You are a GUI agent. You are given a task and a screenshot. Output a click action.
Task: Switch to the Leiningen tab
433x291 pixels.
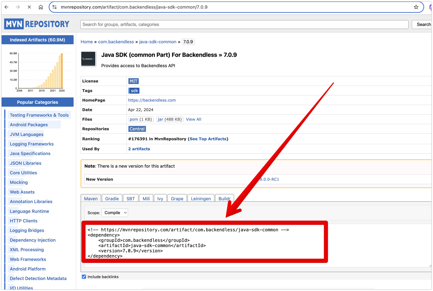point(201,198)
